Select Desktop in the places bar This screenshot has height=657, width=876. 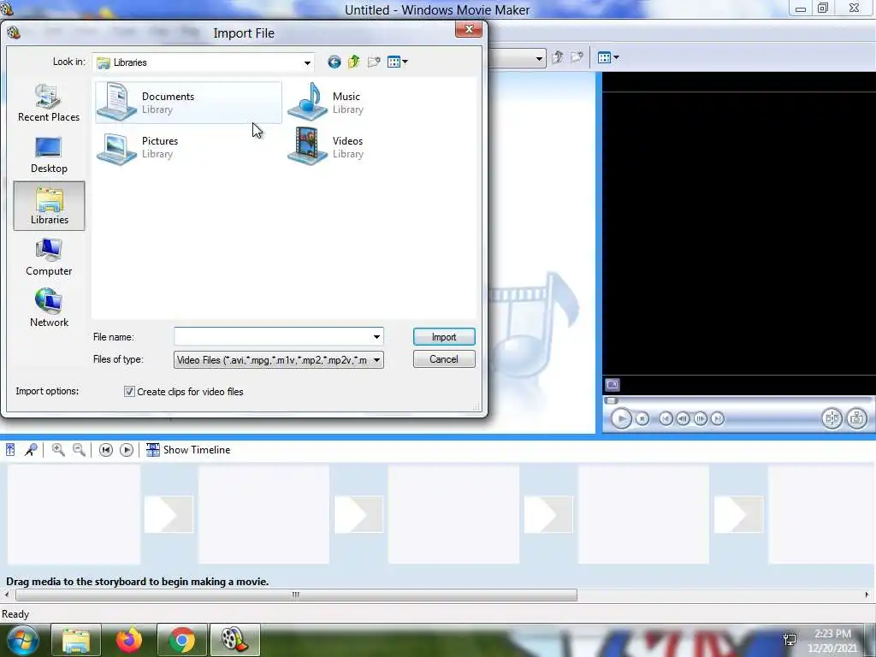[x=49, y=155]
